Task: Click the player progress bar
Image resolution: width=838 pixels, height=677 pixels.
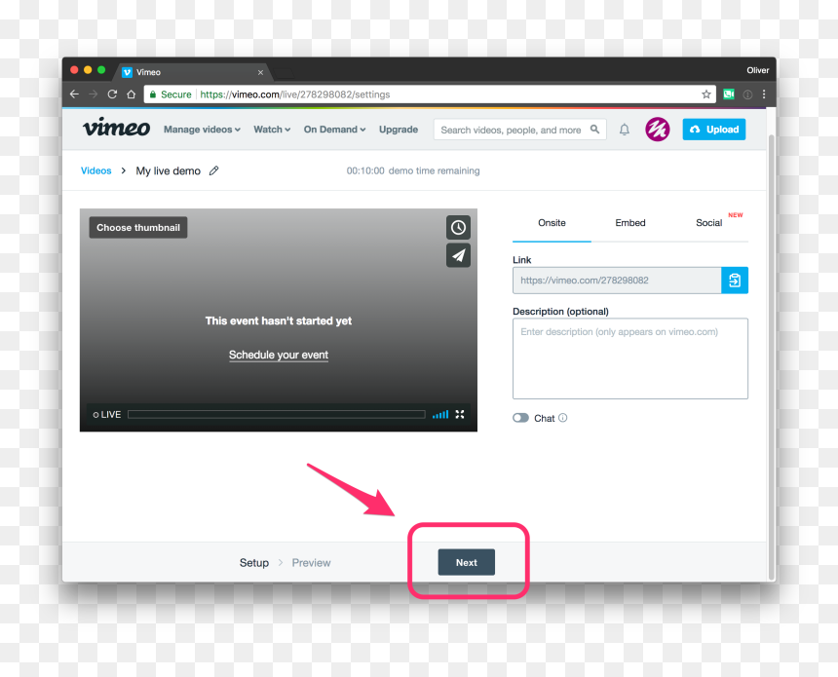Action: tap(277, 415)
